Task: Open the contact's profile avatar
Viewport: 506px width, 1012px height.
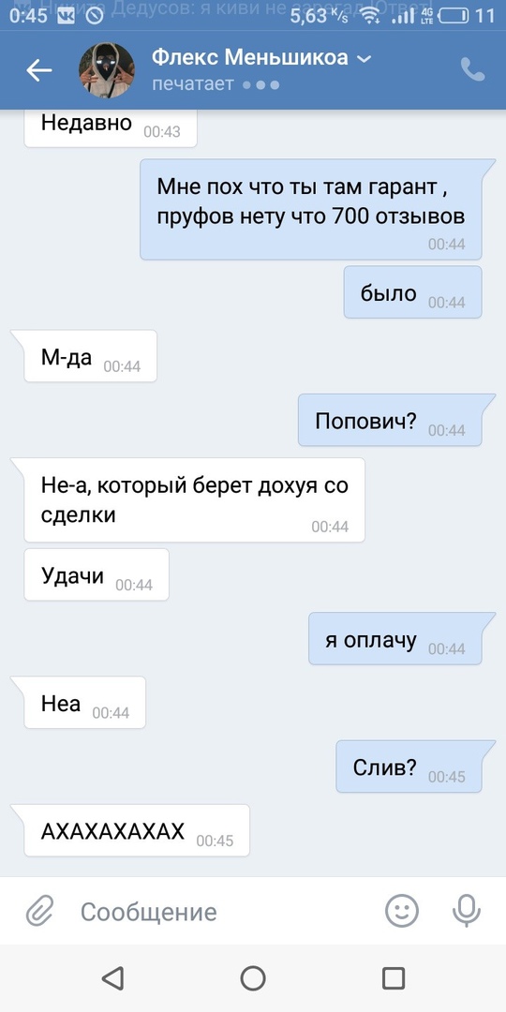Action: 107,70
